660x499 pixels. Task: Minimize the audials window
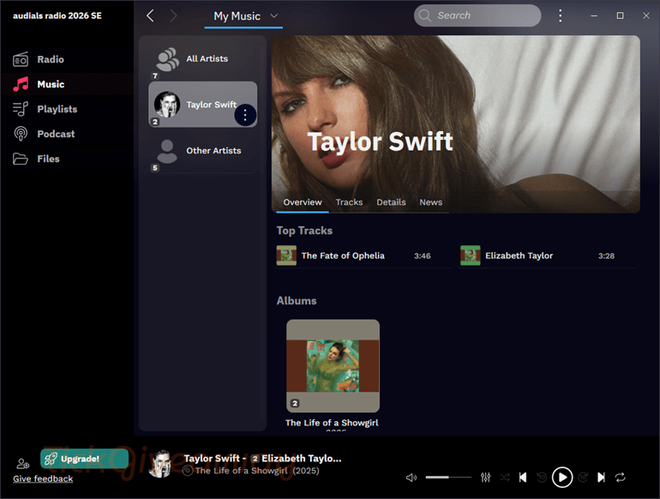[594, 15]
